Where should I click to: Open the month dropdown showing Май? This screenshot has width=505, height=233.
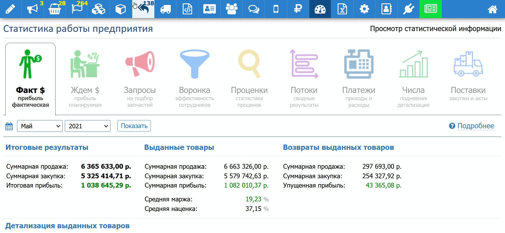(x=40, y=126)
